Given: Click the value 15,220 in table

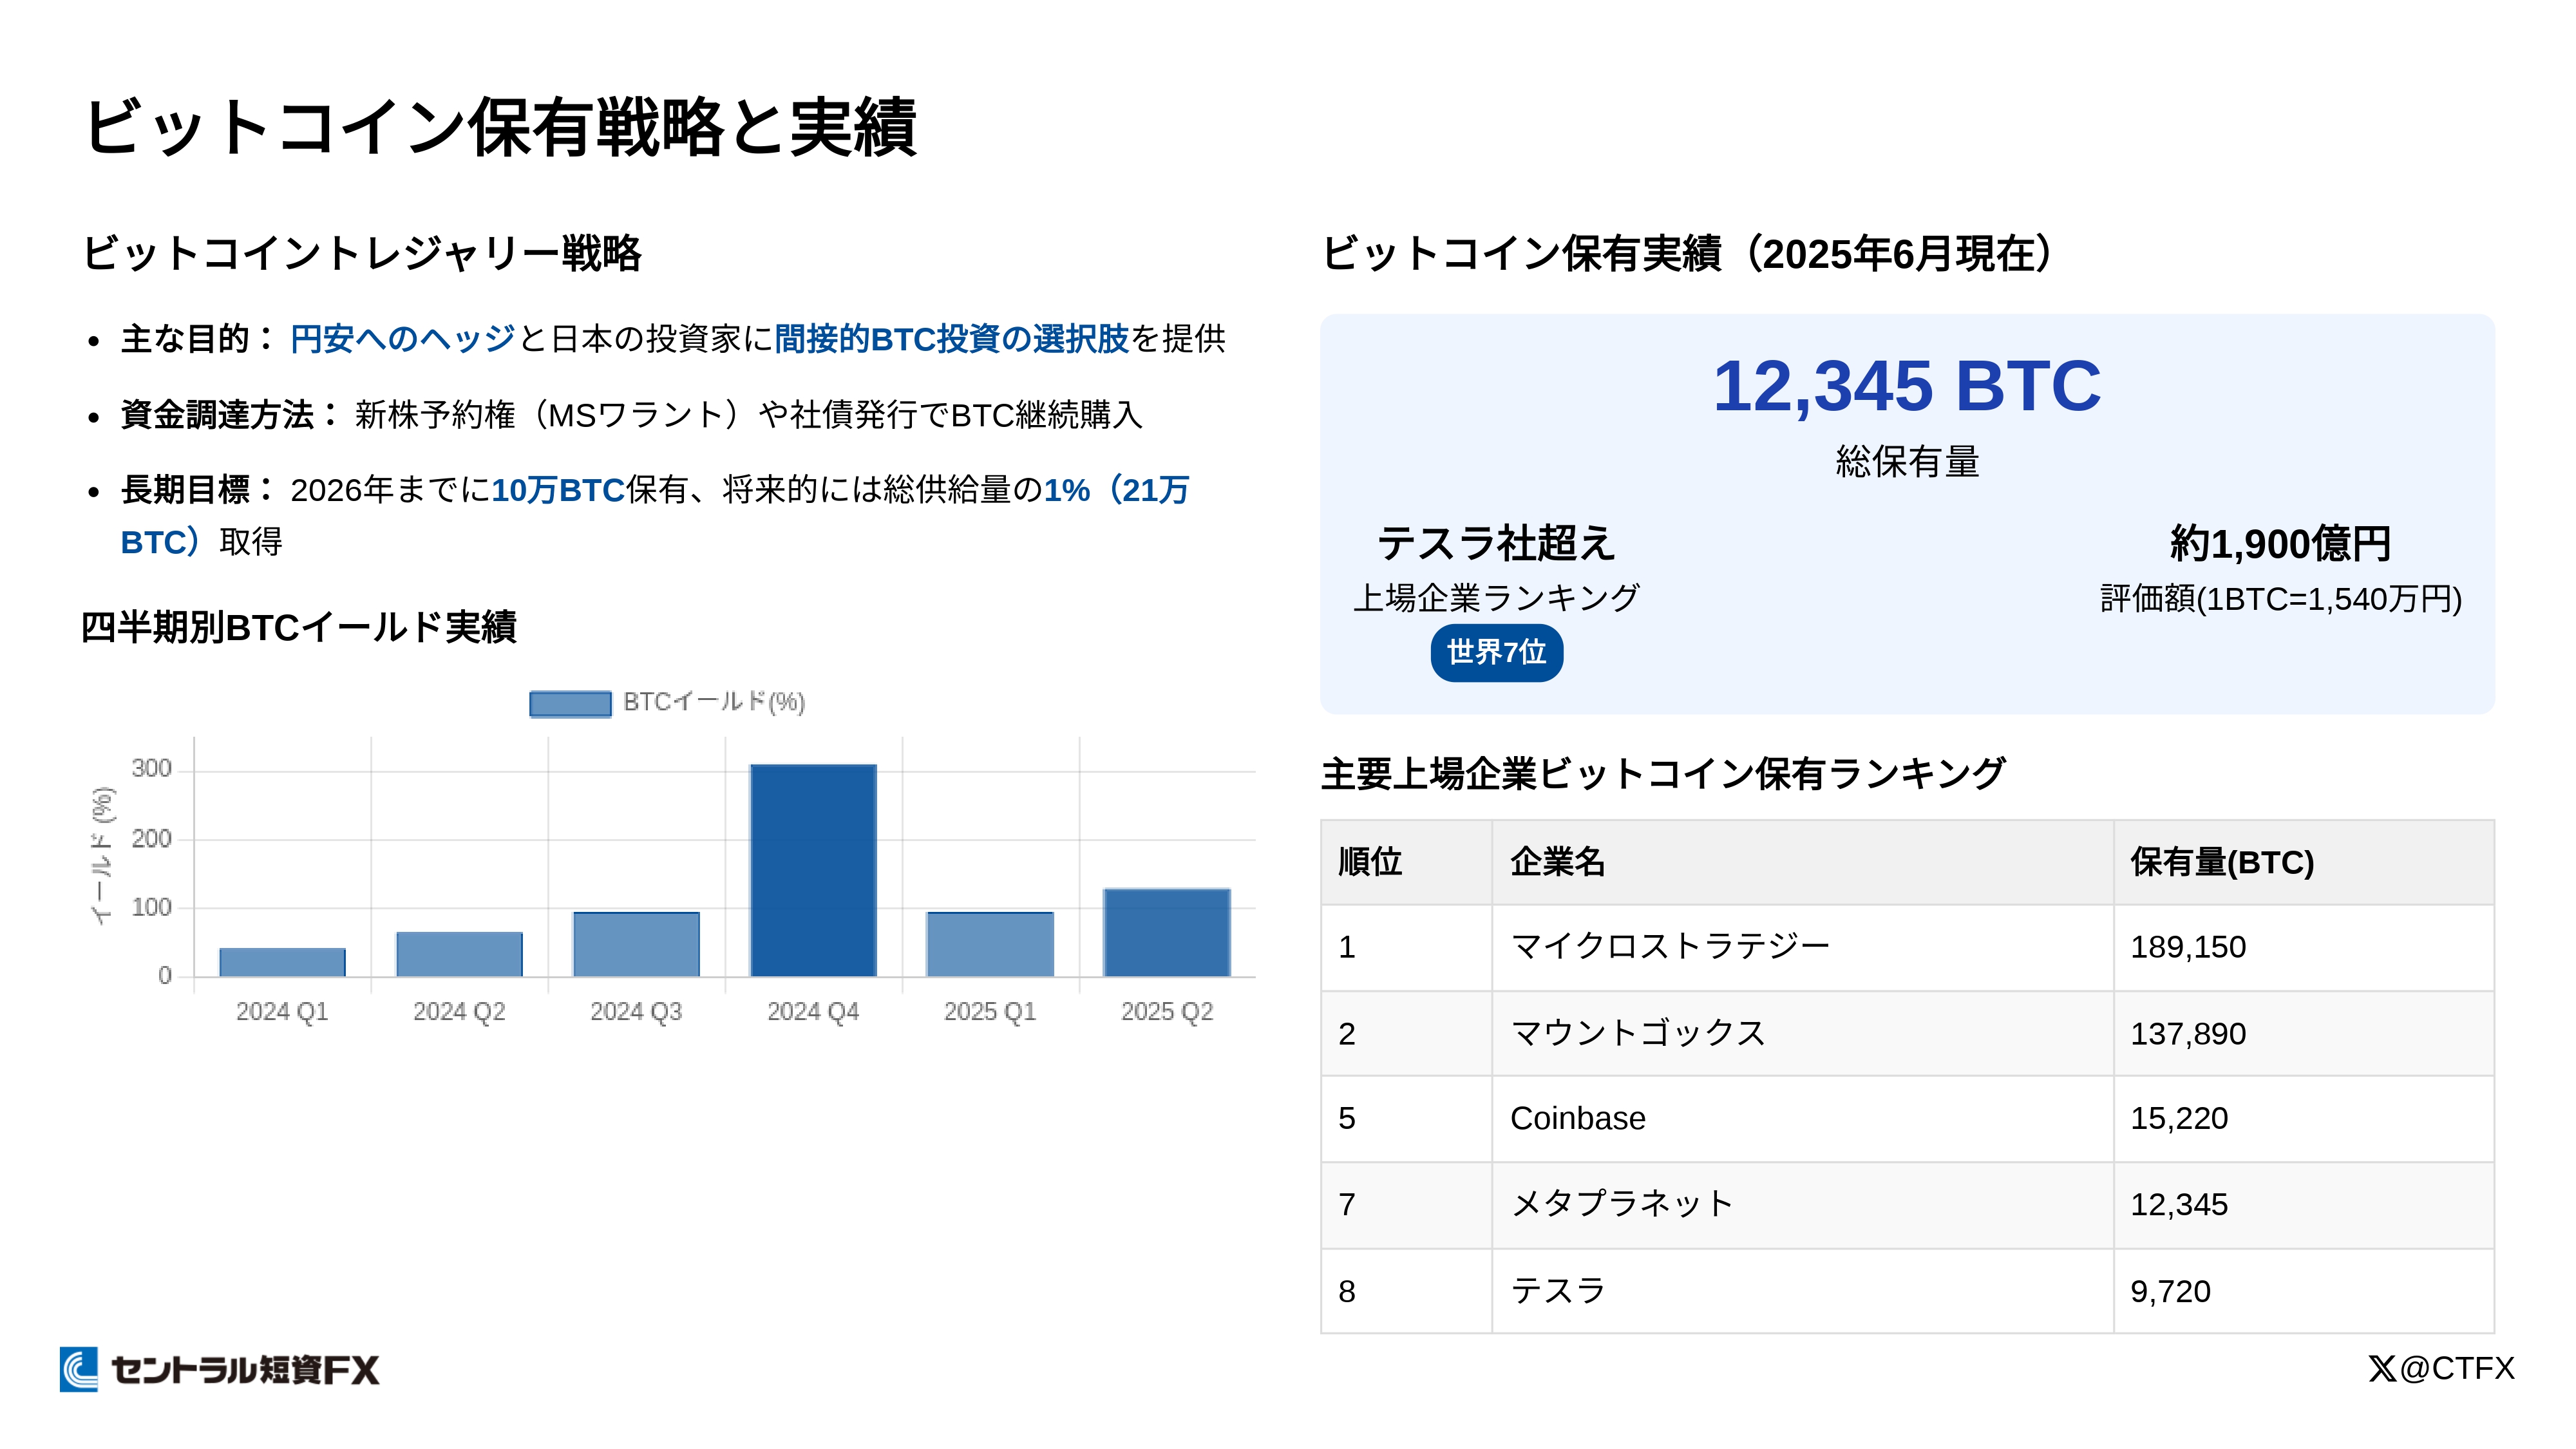Looking at the screenshot, I should 2179,1119.
